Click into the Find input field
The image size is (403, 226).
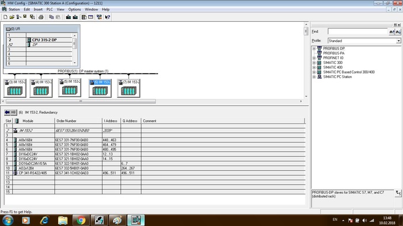click(x=358, y=32)
